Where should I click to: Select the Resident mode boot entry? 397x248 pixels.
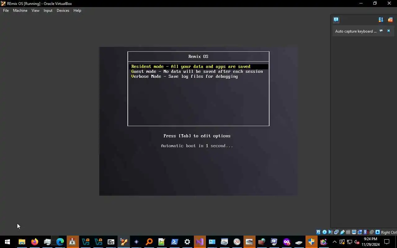point(198,67)
